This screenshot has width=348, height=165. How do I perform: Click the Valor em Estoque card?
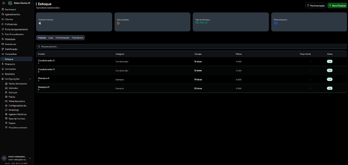point(231,22)
